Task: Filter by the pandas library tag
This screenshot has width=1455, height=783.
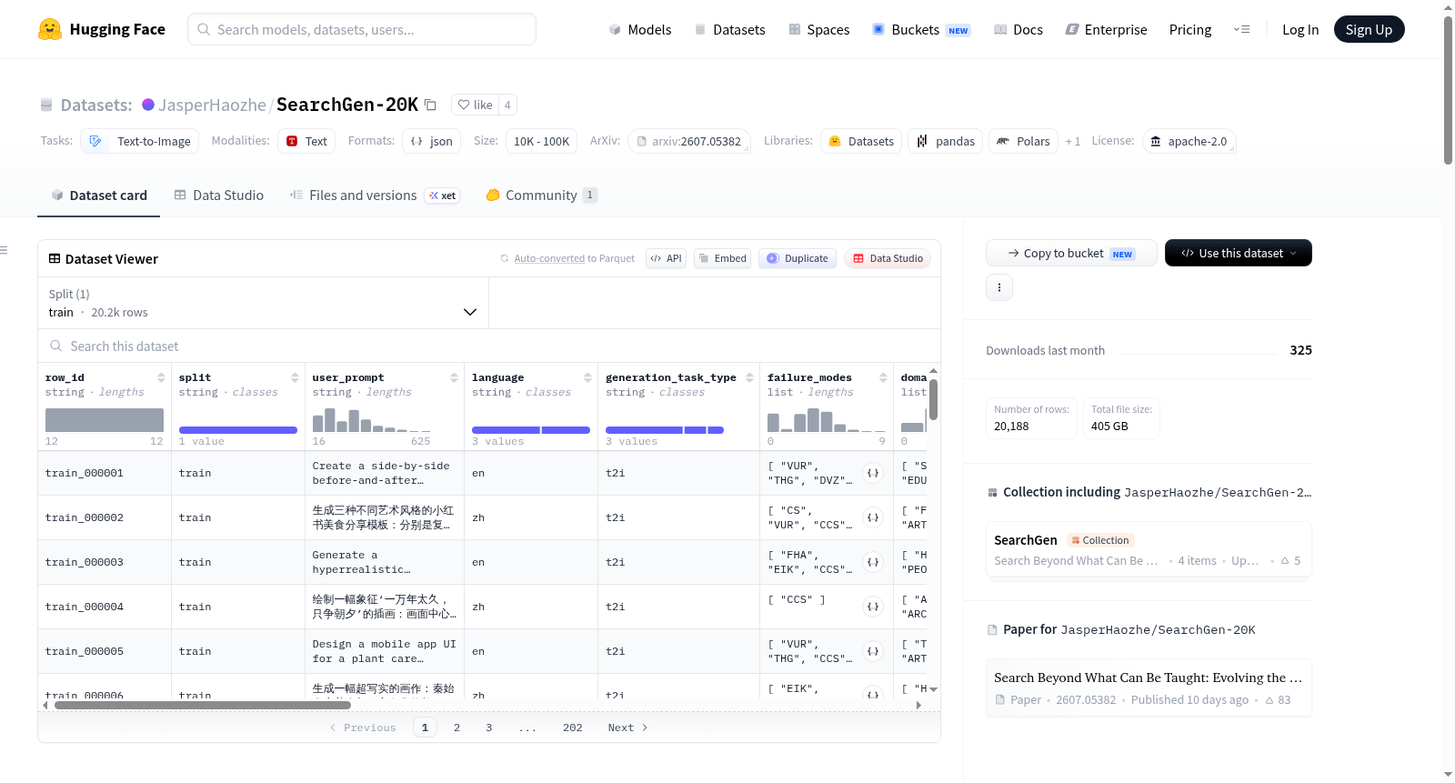Action: tap(945, 141)
